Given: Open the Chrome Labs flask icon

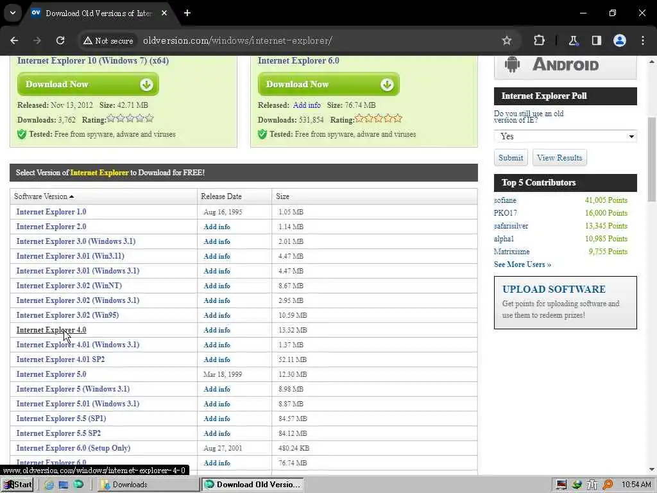Looking at the screenshot, I should [x=573, y=40].
